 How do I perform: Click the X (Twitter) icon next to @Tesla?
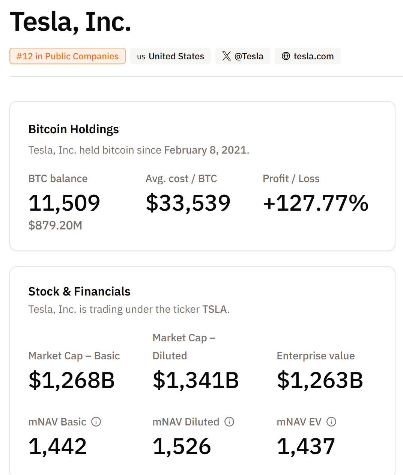[x=227, y=56]
